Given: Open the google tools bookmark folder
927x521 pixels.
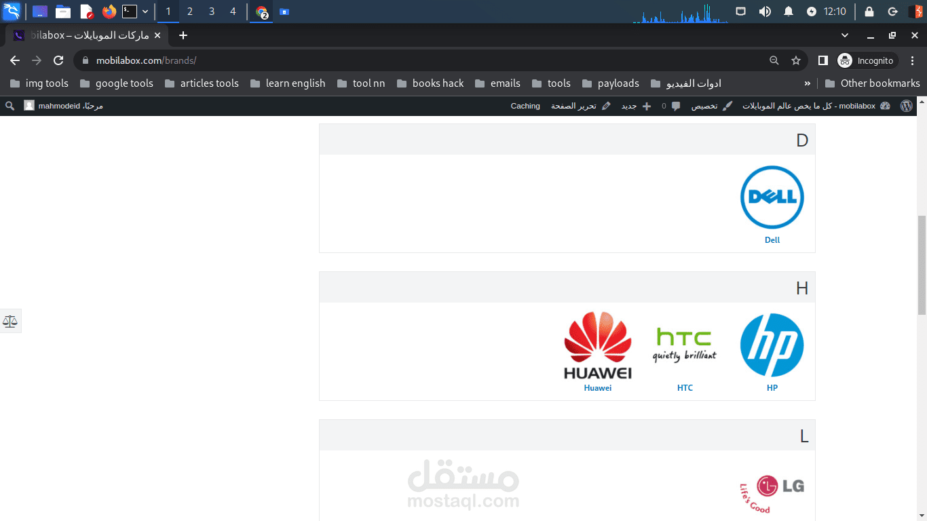Looking at the screenshot, I should point(117,83).
